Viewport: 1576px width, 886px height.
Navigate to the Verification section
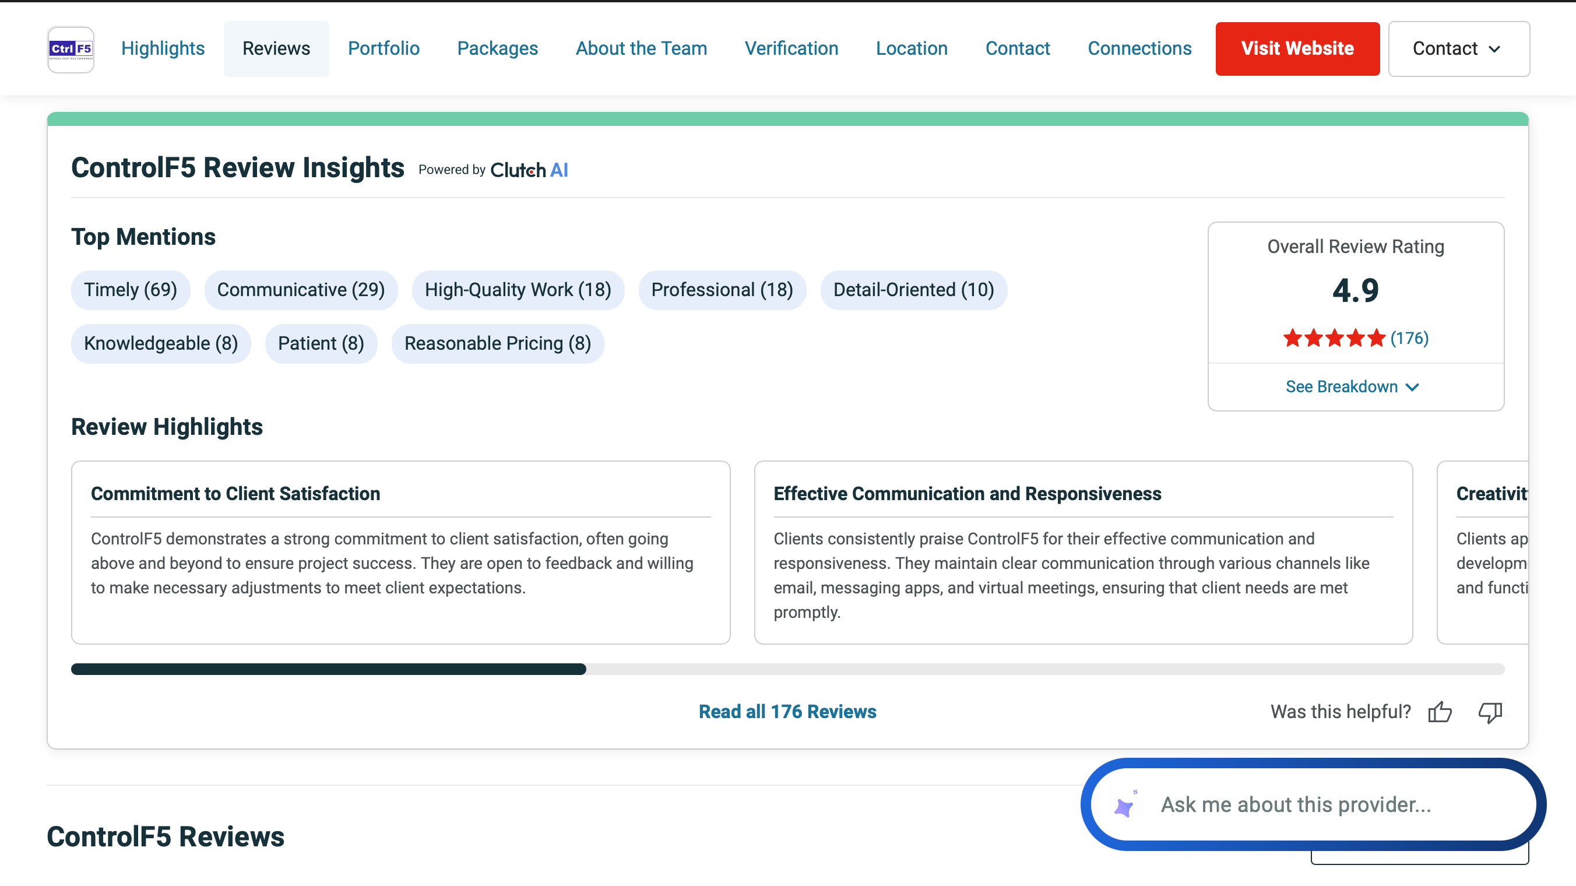coord(791,49)
